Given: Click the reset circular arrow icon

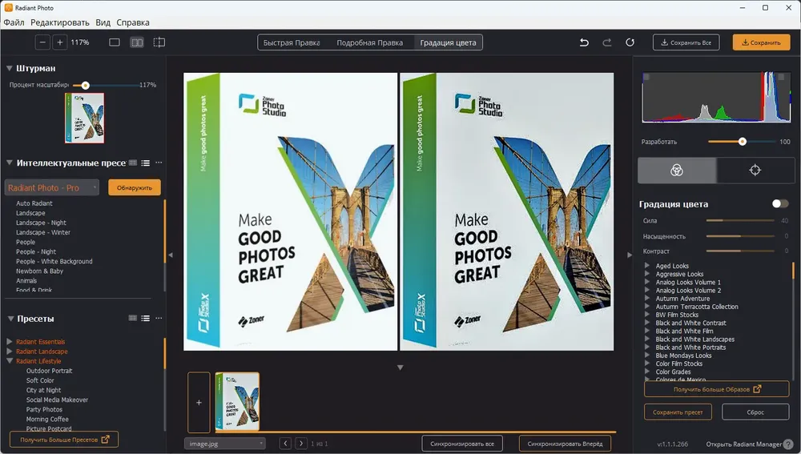Looking at the screenshot, I should click(630, 42).
